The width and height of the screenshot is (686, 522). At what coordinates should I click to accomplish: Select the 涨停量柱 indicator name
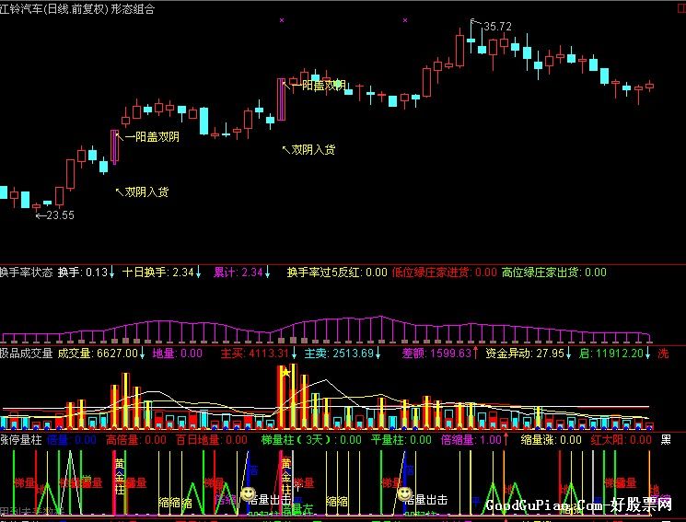(x=20, y=440)
